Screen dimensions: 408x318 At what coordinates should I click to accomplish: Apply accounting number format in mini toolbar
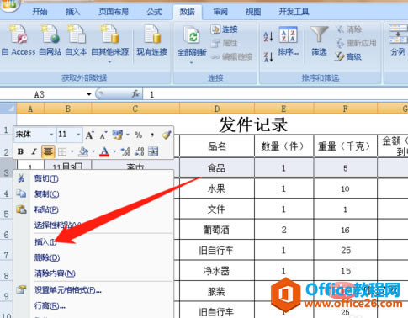point(118,135)
